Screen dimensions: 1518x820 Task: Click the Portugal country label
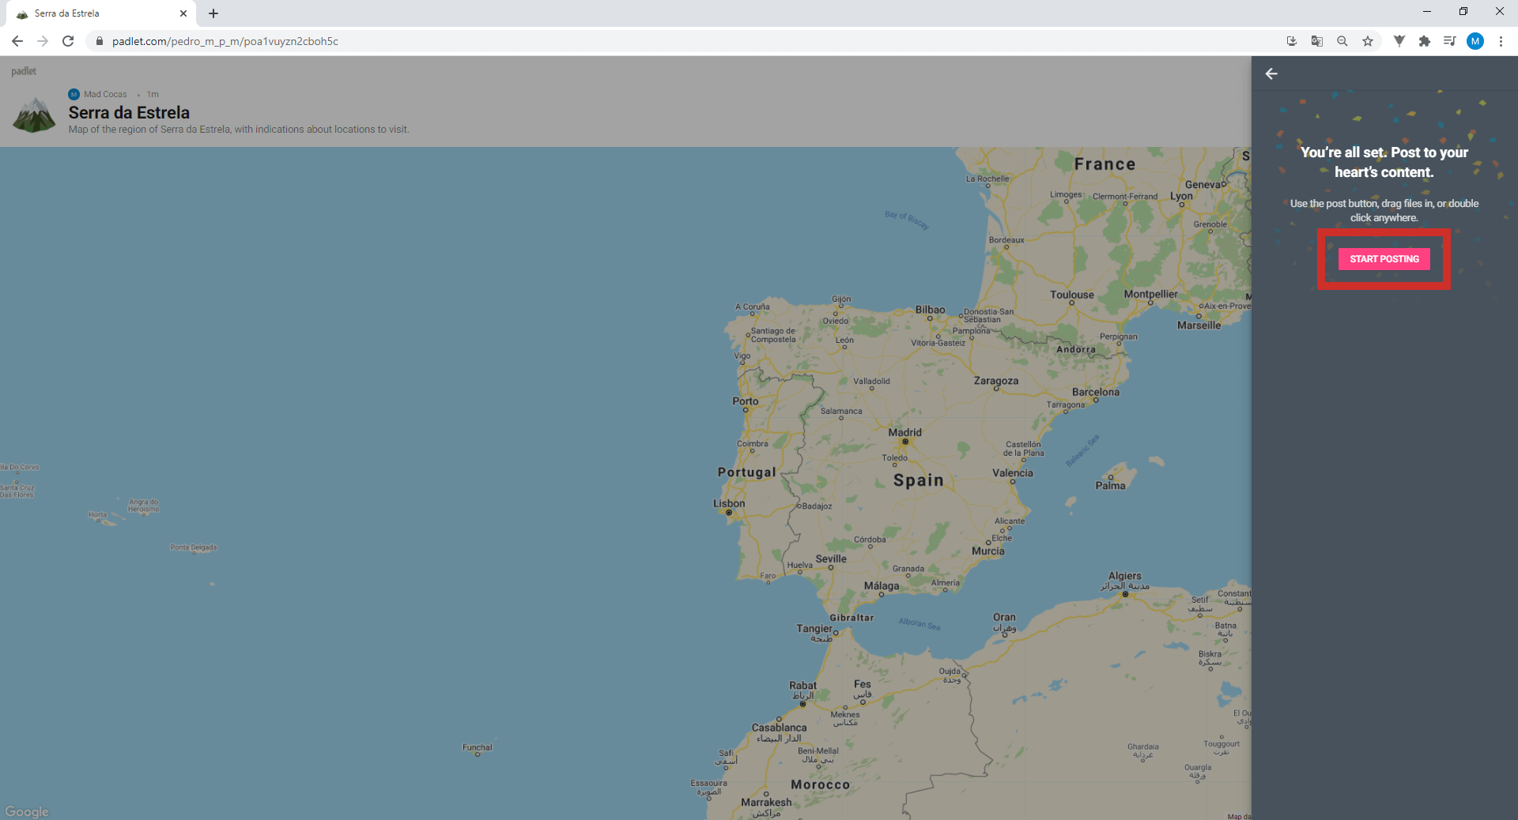coord(746,472)
